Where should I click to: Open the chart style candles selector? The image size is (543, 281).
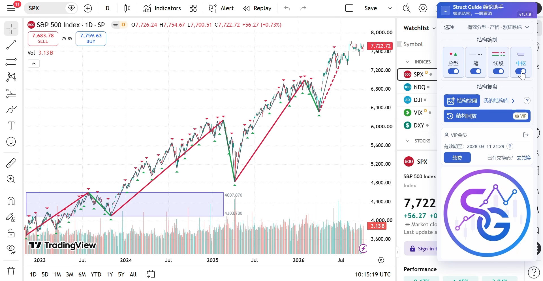[127, 8]
